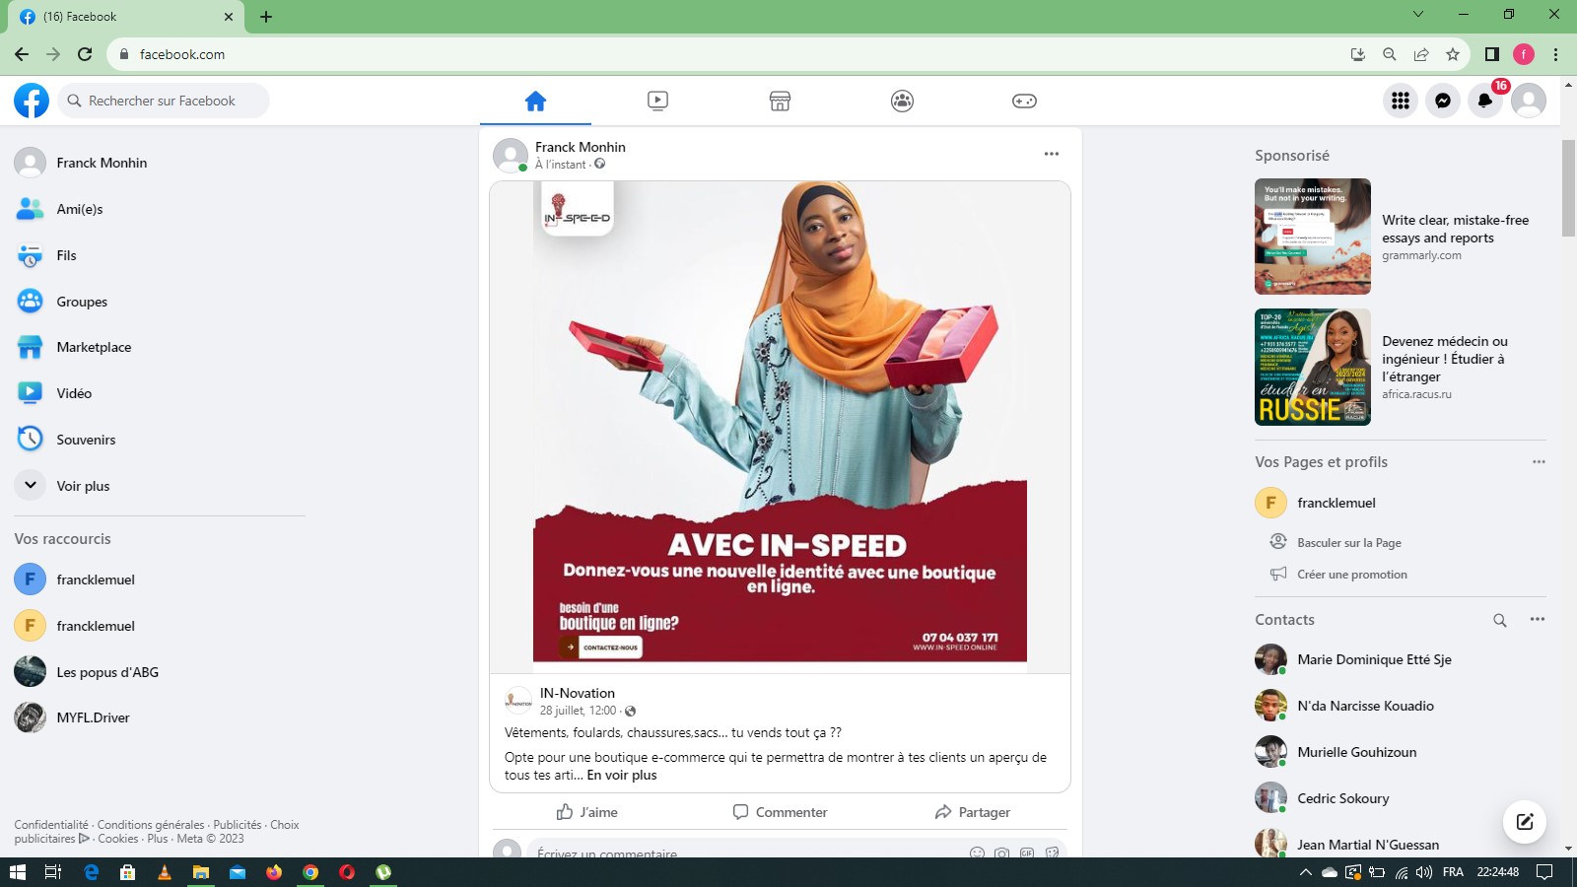The image size is (1577, 887).
Task: Open the Gaming tab icon
Action: point(1024,101)
